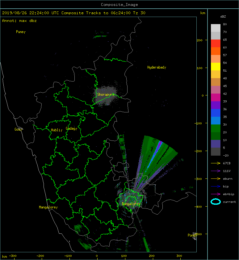Click the Composite_Image title text
Image resolution: width=239 pixels, height=260 pixels.
click(119, 4)
